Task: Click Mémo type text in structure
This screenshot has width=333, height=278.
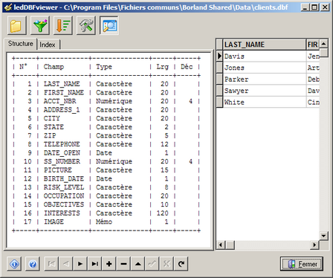Action: (104, 222)
